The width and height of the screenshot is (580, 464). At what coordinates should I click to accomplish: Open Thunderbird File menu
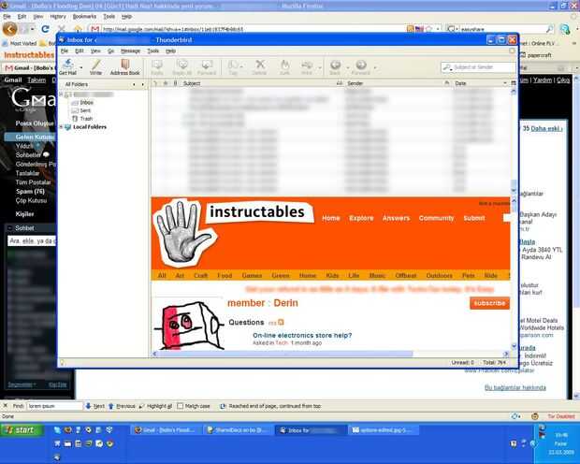(x=65, y=51)
